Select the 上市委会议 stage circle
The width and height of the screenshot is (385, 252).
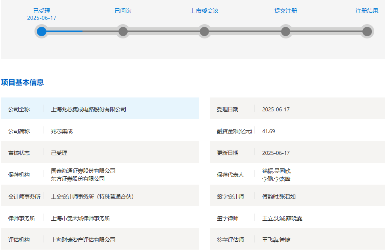(204, 31)
